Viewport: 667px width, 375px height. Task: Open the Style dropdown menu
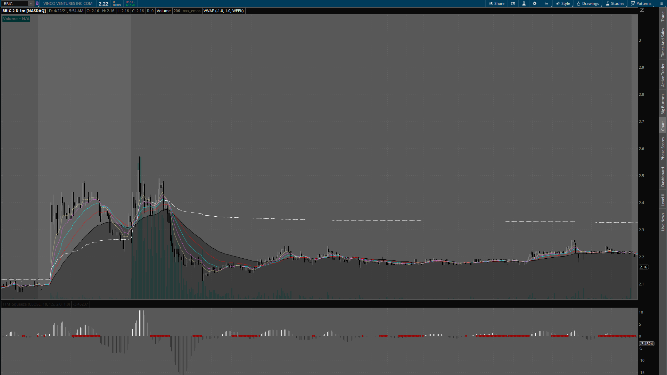pos(563,3)
